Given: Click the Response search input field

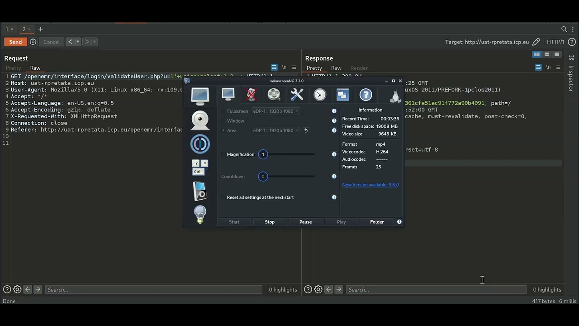Looking at the screenshot, I should (x=436, y=290).
